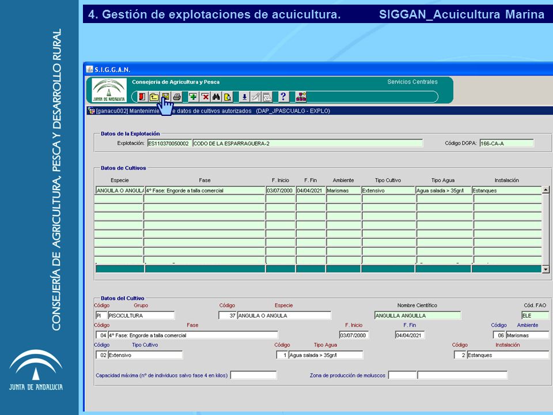The image size is (553, 415).
Task: Click the Especie column header
Action: tap(120, 180)
